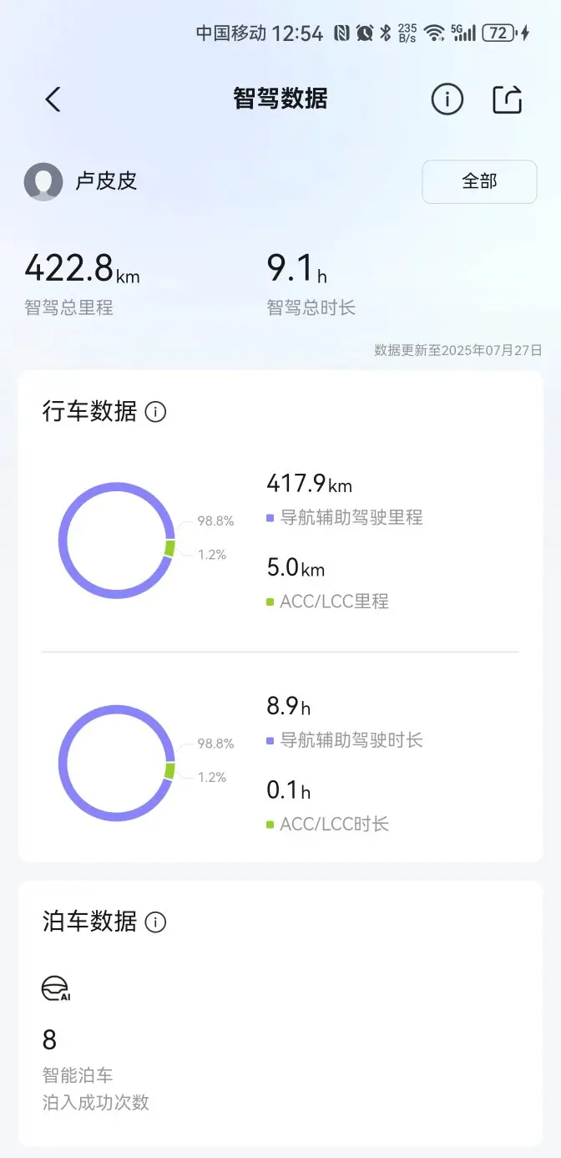Tap the 泊入成功次数 count of 8

click(50, 1040)
